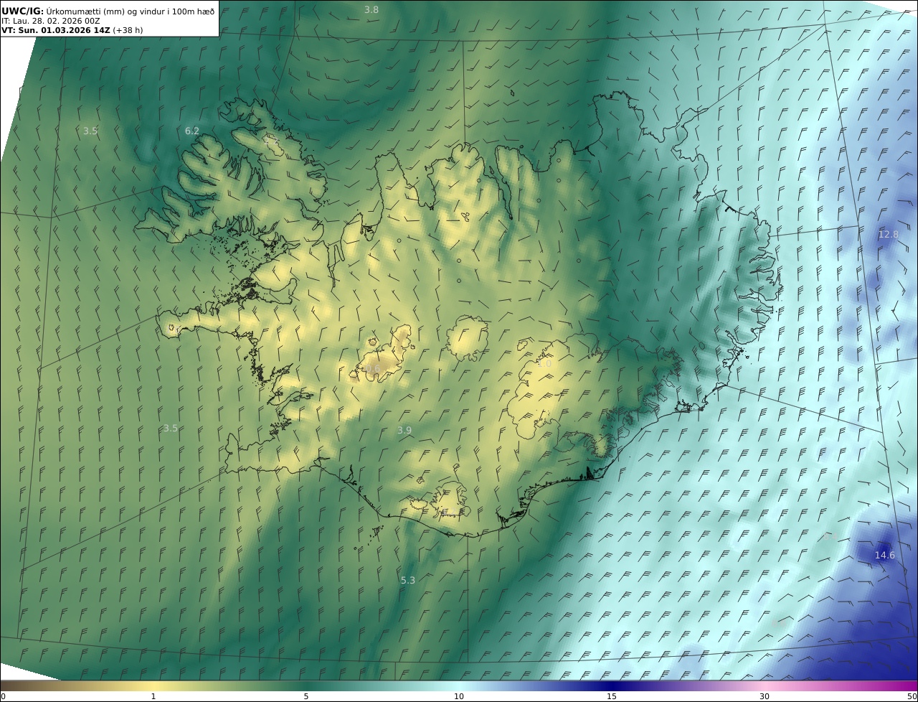Click the colorbar tick label '30'
Screen dimensions: 918x702
click(x=765, y=696)
